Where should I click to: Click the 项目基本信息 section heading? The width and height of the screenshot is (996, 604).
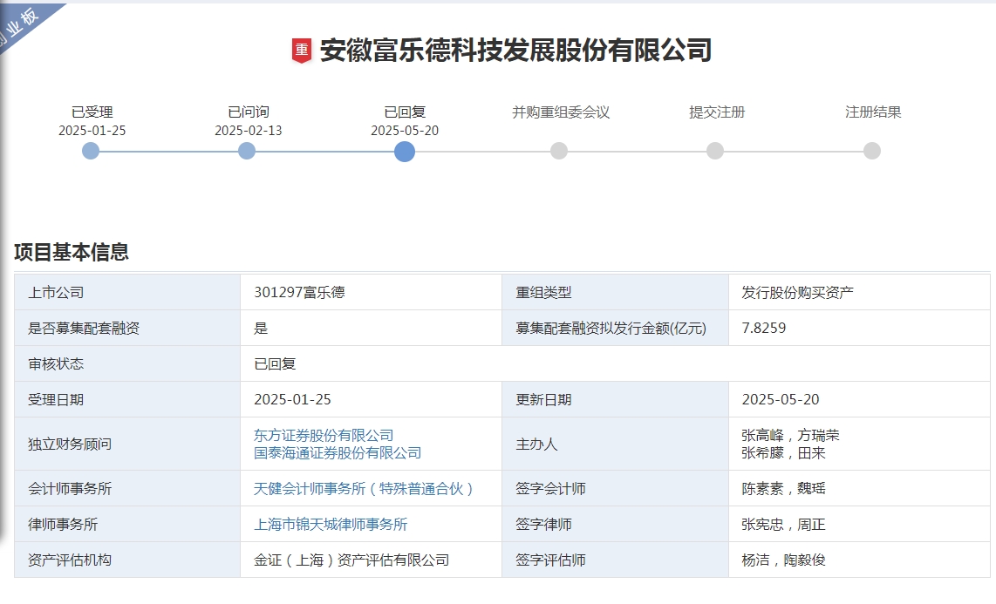pyautogui.click(x=72, y=252)
